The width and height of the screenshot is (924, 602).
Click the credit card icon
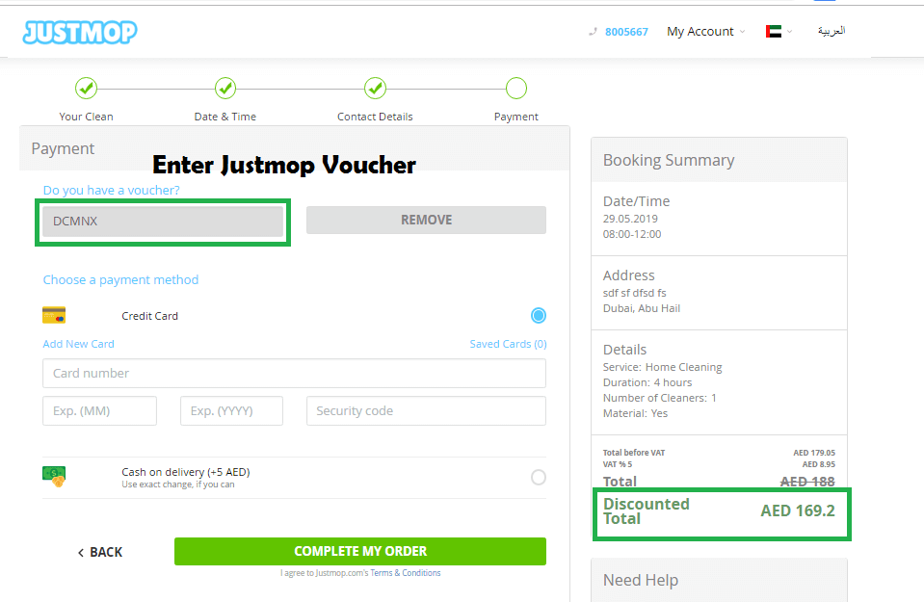54,315
